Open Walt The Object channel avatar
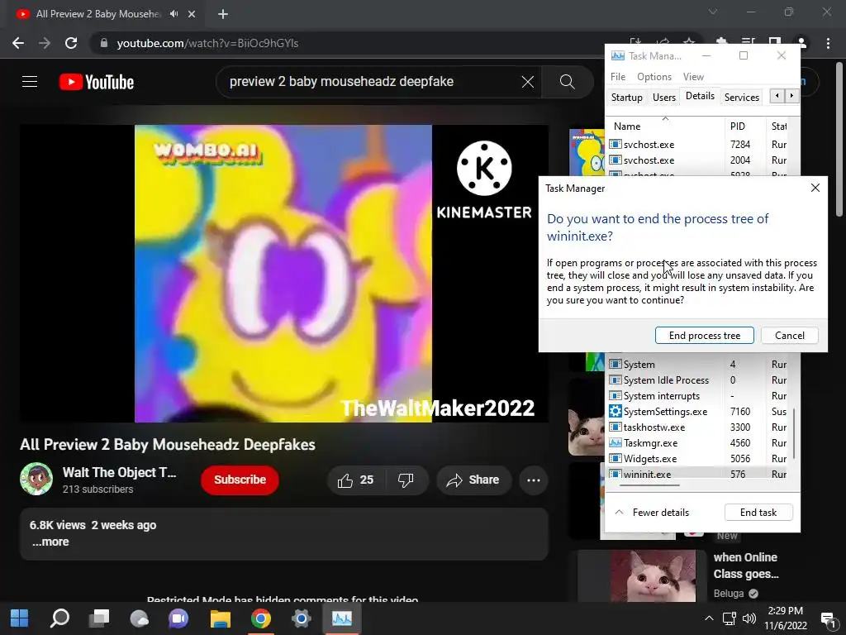 (x=36, y=479)
